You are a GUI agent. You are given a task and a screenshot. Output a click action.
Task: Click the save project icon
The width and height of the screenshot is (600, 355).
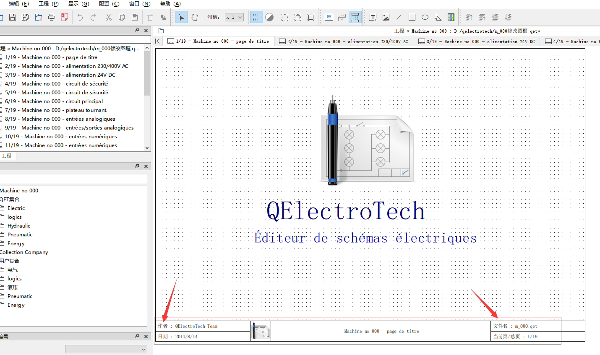[x=13, y=17]
